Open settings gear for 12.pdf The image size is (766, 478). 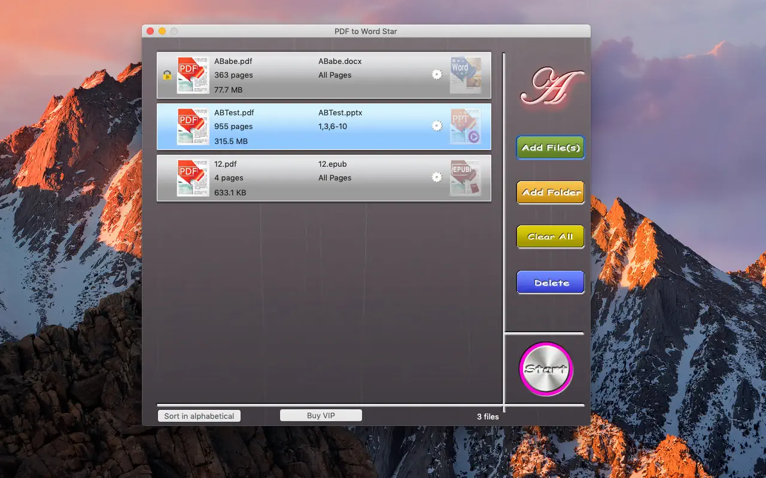coord(437,177)
